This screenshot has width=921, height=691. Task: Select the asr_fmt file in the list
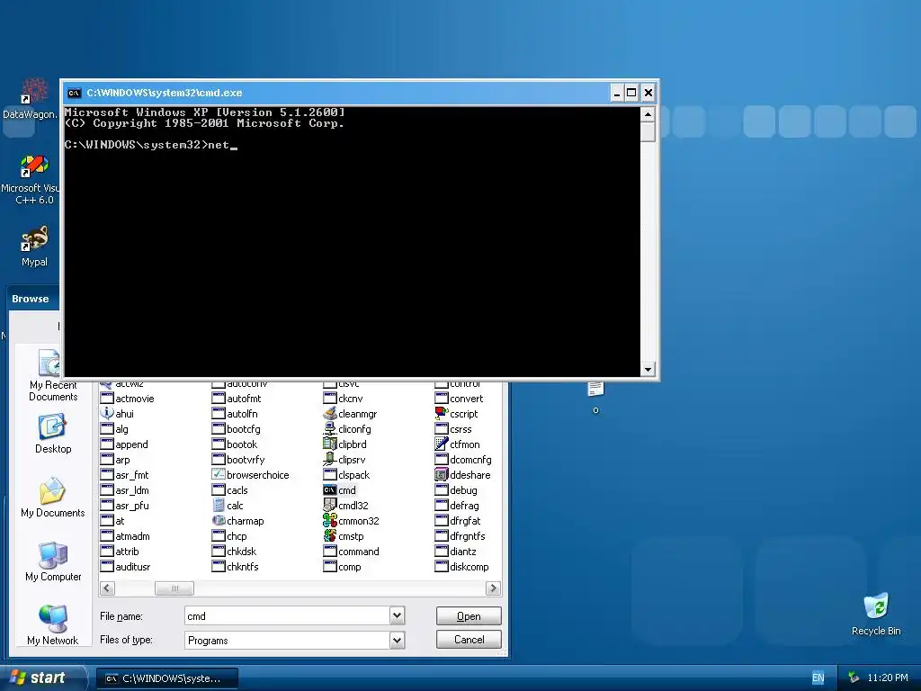click(124, 475)
